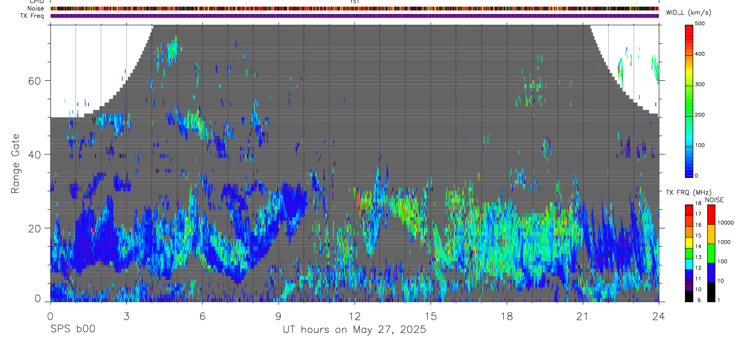Click the purple TX Freq strip above plot
The image size is (741, 342).
coord(354,16)
